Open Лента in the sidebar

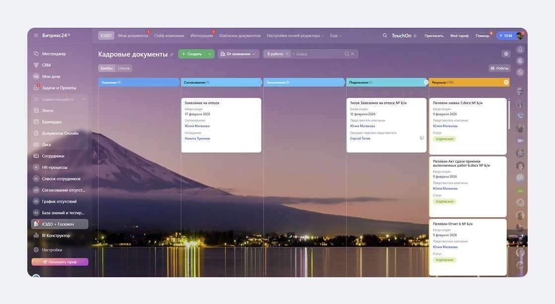48,111
